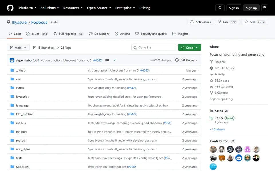
Task: Open pull request #4085 in commit header
Action: pyautogui.click(x=97, y=60)
